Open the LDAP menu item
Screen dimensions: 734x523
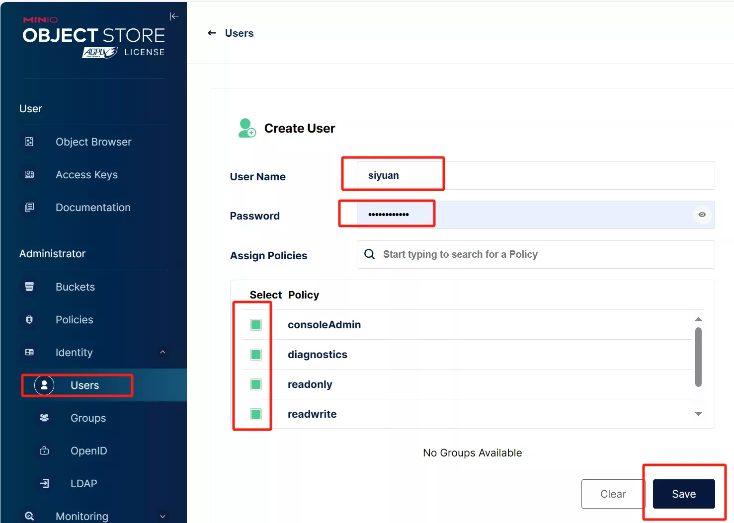(83, 484)
